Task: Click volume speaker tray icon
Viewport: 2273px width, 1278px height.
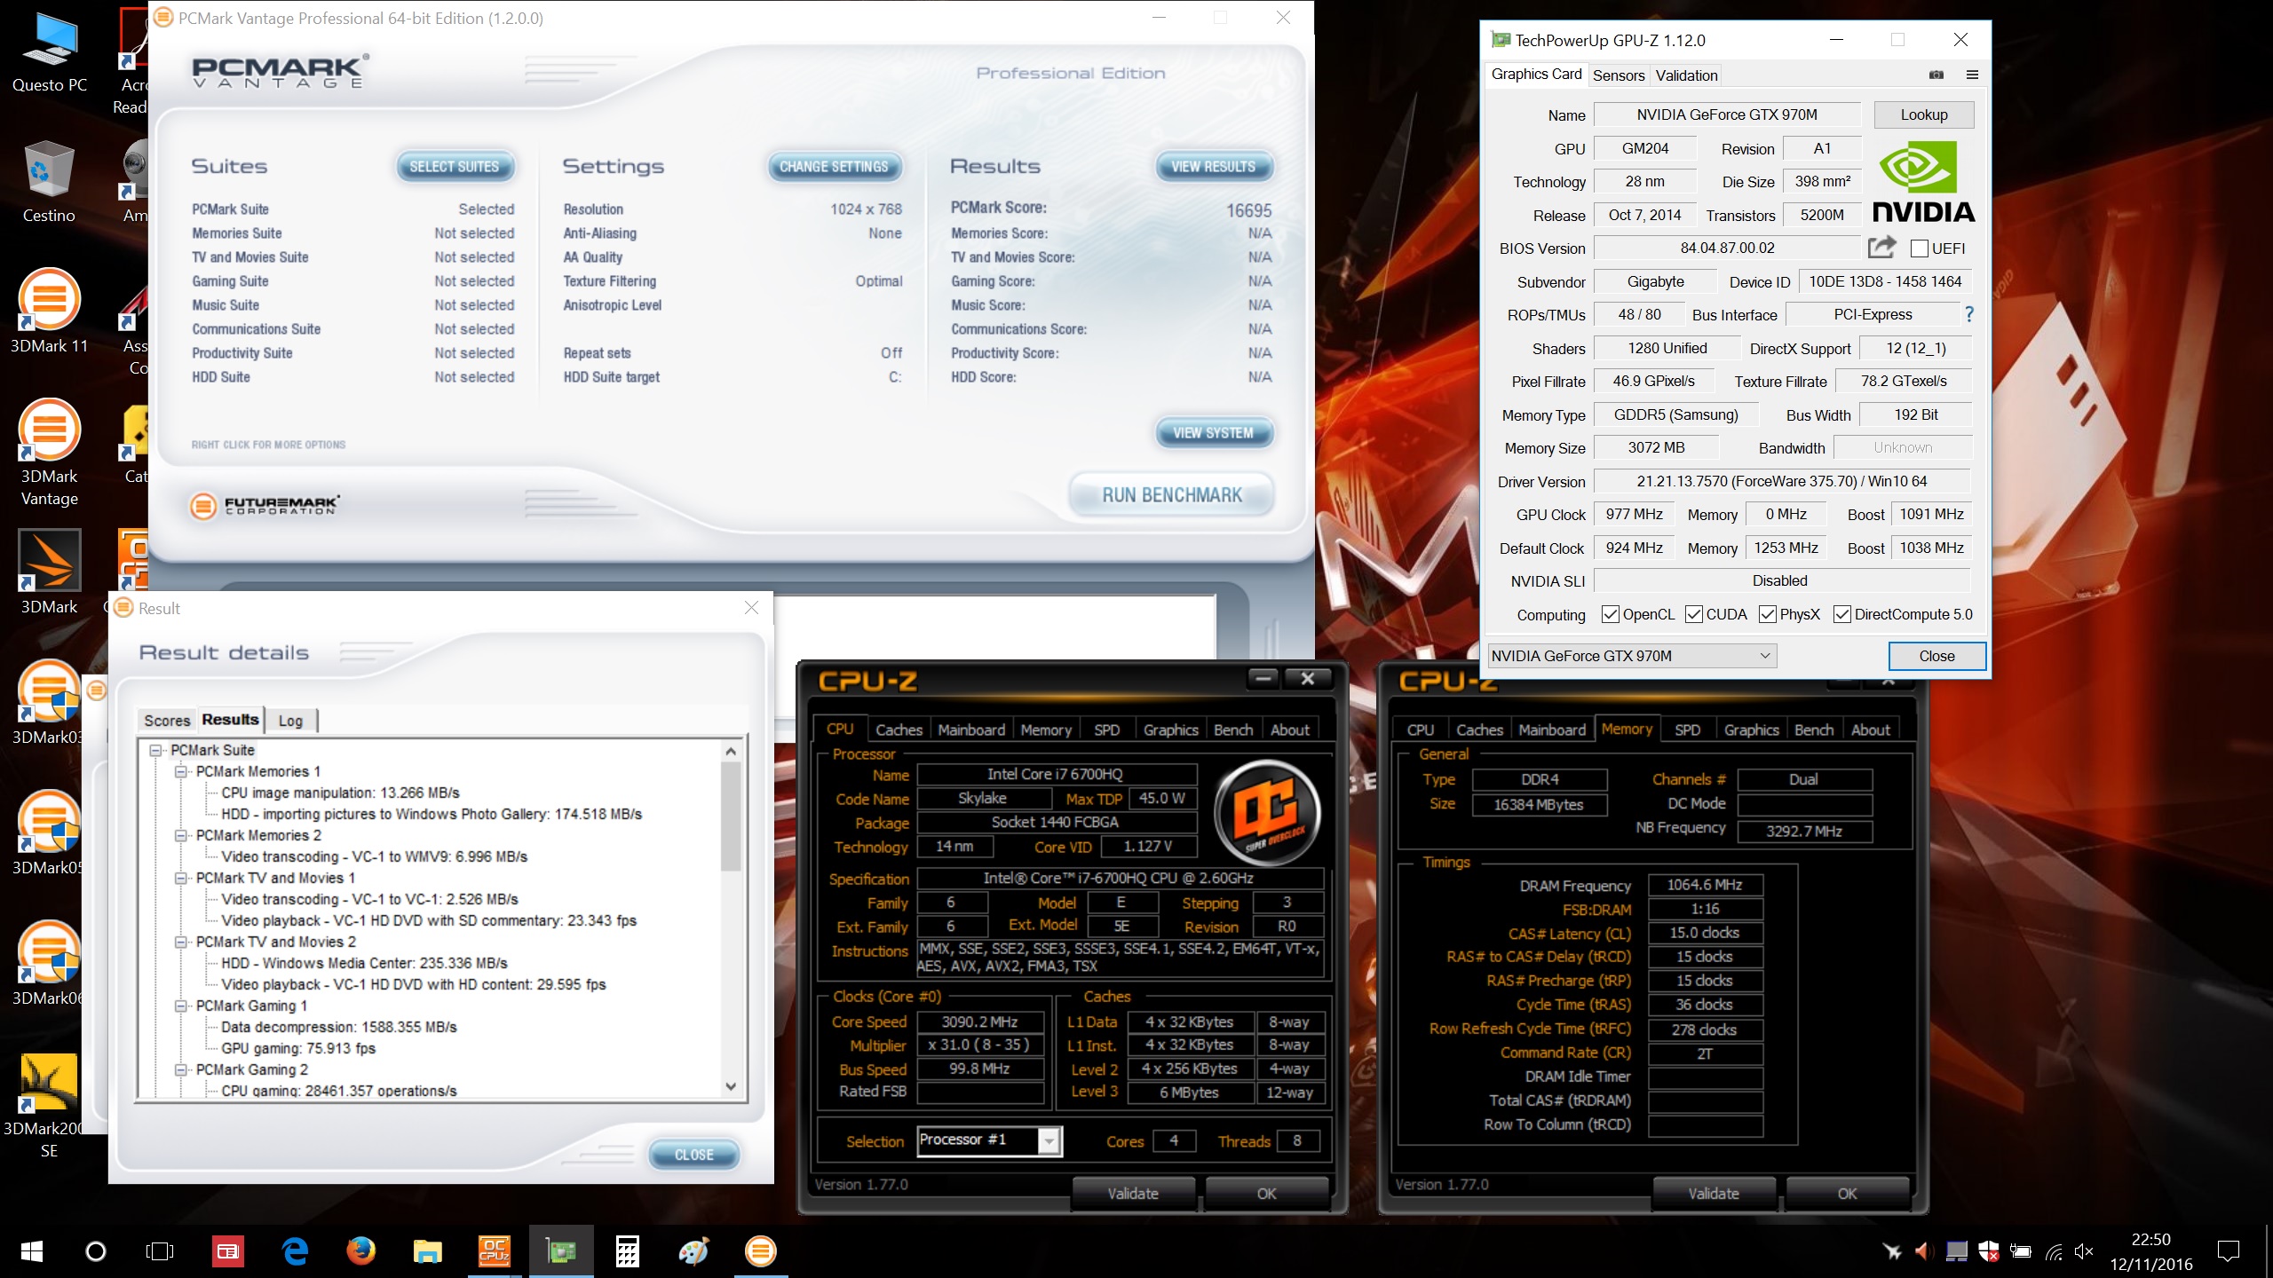Action: point(2084,1252)
